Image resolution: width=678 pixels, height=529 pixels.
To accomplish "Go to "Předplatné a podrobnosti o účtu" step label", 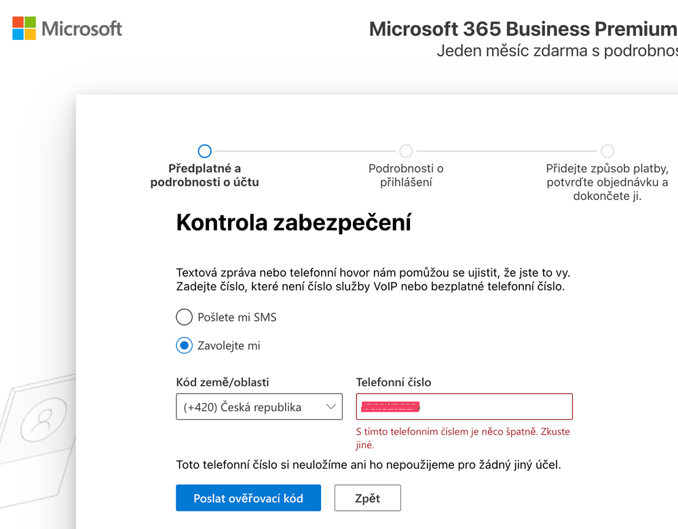I will point(204,175).
